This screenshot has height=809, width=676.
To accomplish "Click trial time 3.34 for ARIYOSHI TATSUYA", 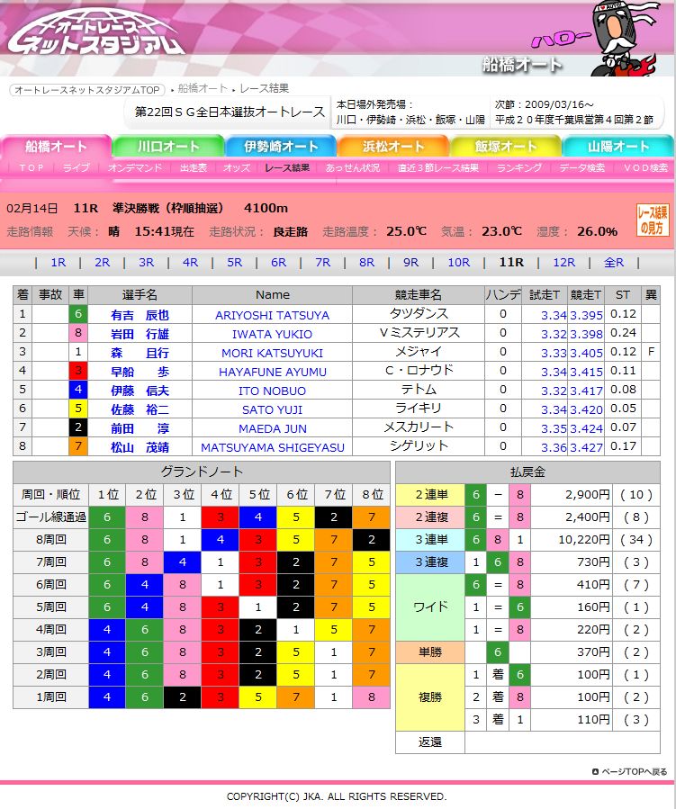I will click(554, 315).
